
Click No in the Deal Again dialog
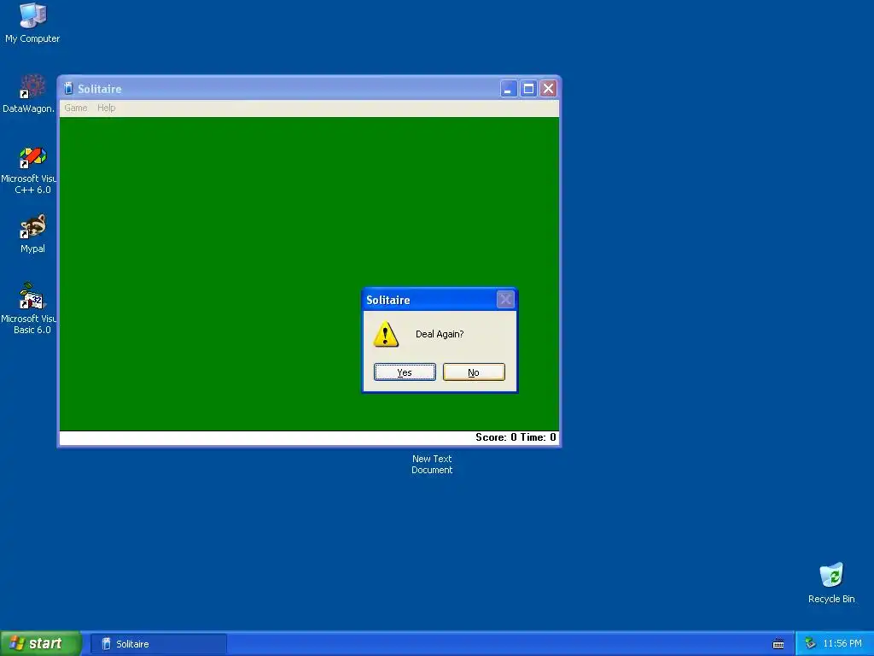474,372
